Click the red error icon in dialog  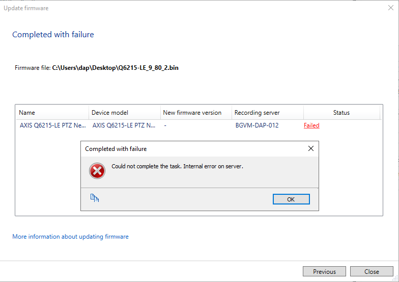pyautogui.click(x=97, y=171)
